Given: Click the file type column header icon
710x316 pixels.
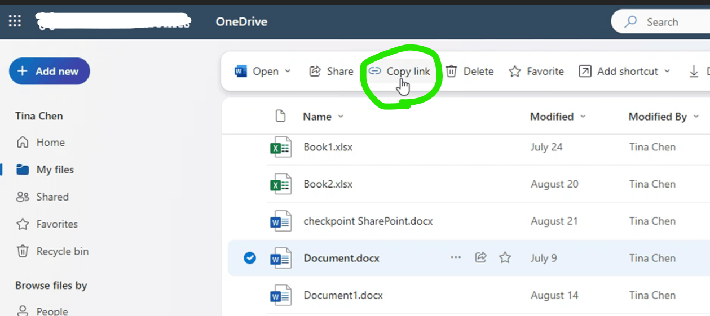Looking at the screenshot, I should pyautogui.click(x=280, y=117).
